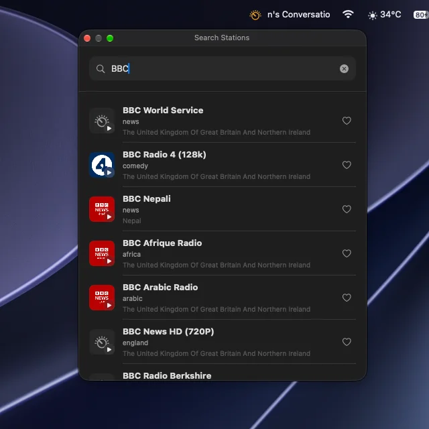Viewport: 429px width, 429px height.
Task: Select the BBC Radio 4 (128k) title
Action: coord(164,155)
